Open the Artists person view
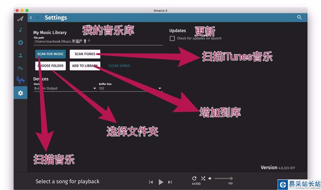The width and height of the screenshot is (321, 190). pos(21,55)
